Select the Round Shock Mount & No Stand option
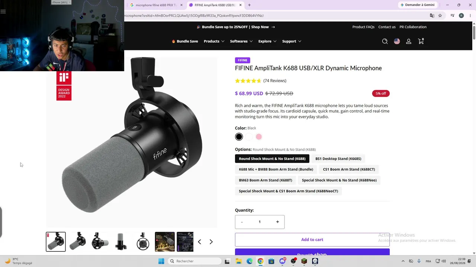476x267 pixels. [x=272, y=159]
